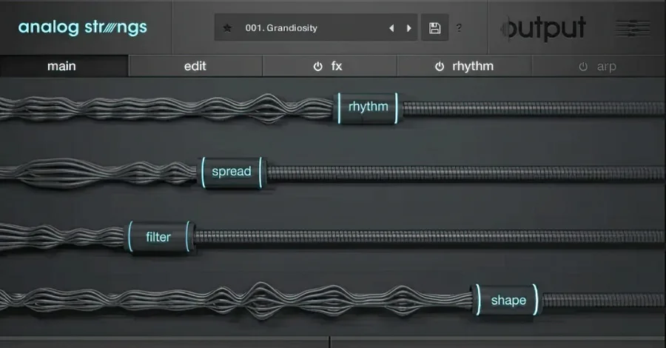
Task: Go to the next preset arrow
Action: click(409, 28)
